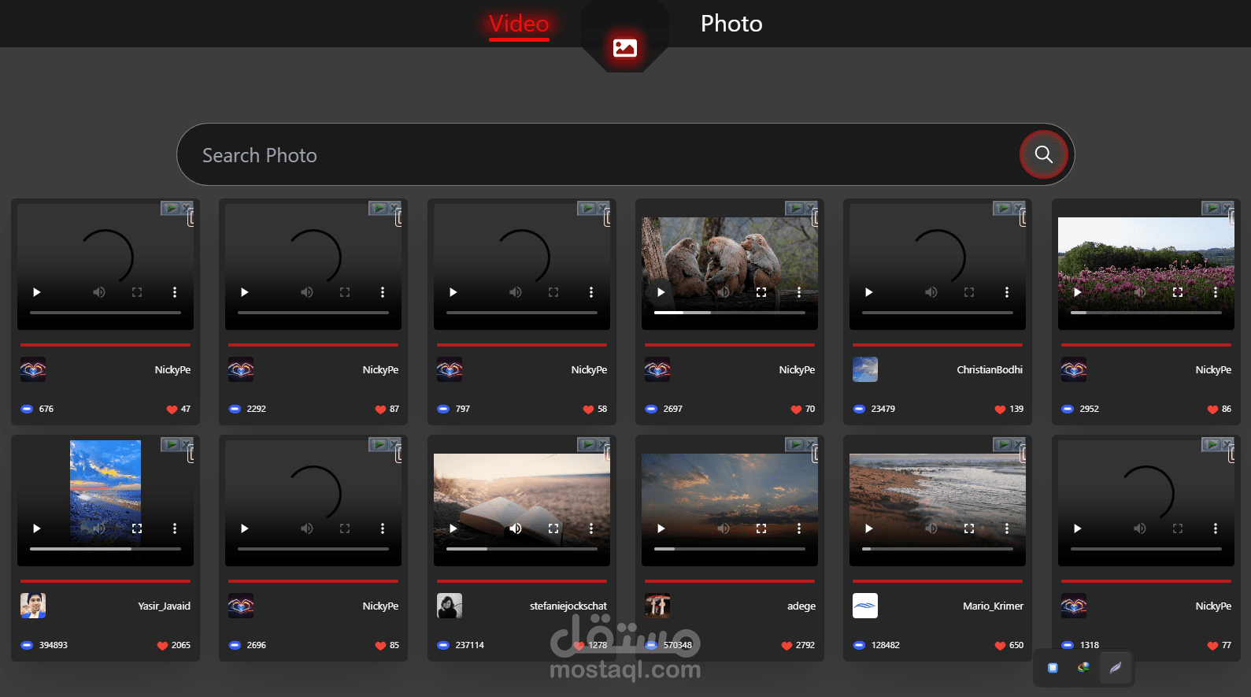The width and height of the screenshot is (1251, 697).
Task: Open Yasir_Javaid username link
Action: (164, 606)
